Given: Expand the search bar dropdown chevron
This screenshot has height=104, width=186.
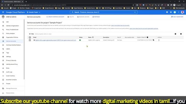Looking at the screenshot, I should tap(135, 12).
